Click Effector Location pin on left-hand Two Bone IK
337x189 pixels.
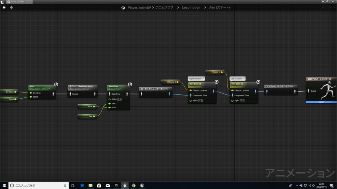point(232,91)
